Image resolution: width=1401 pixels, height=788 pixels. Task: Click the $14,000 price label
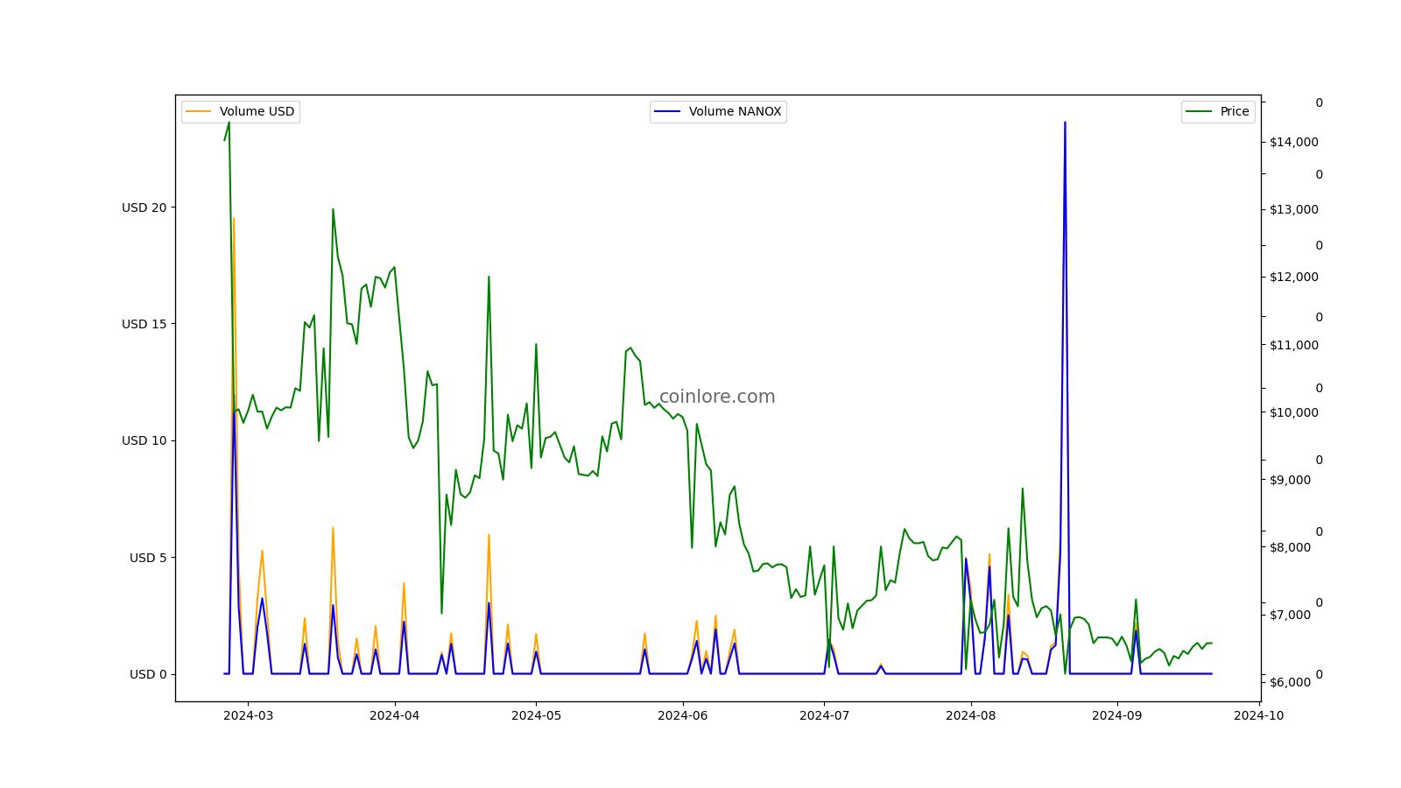tap(1294, 142)
